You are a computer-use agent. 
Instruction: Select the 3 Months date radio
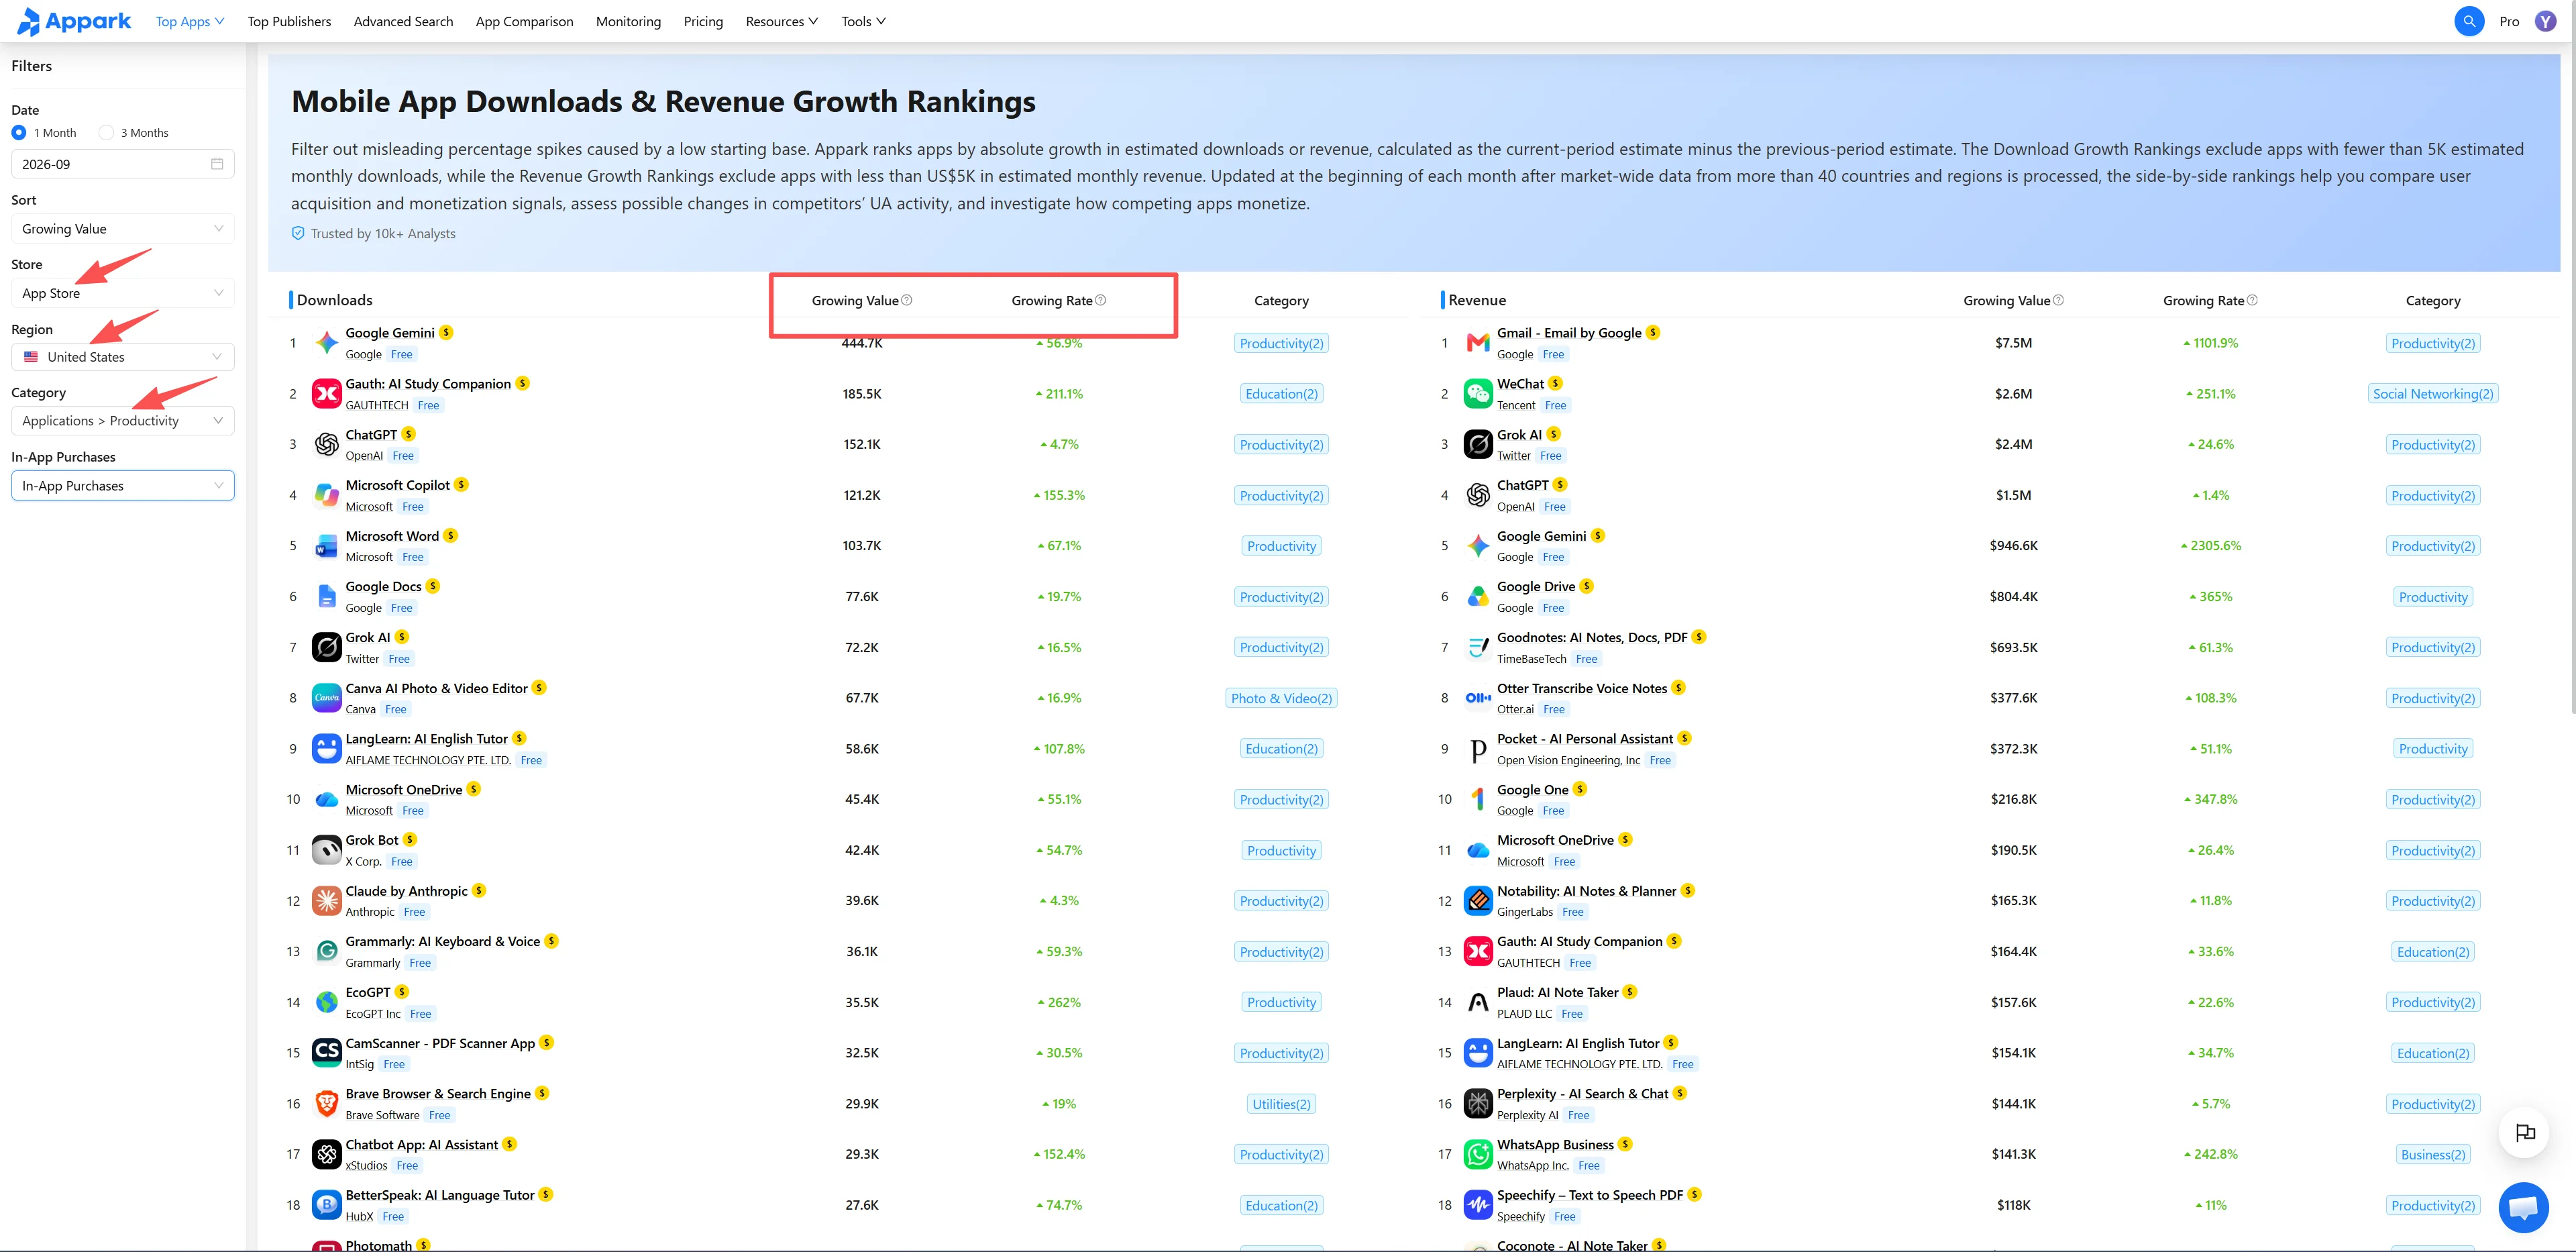[x=106, y=132]
